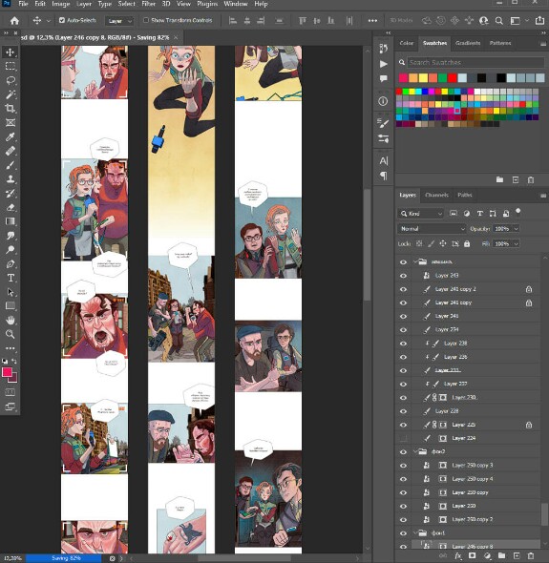The image size is (549, 563).
Task: Select the Horizontal Type tool
Action: tap(11, 278)
